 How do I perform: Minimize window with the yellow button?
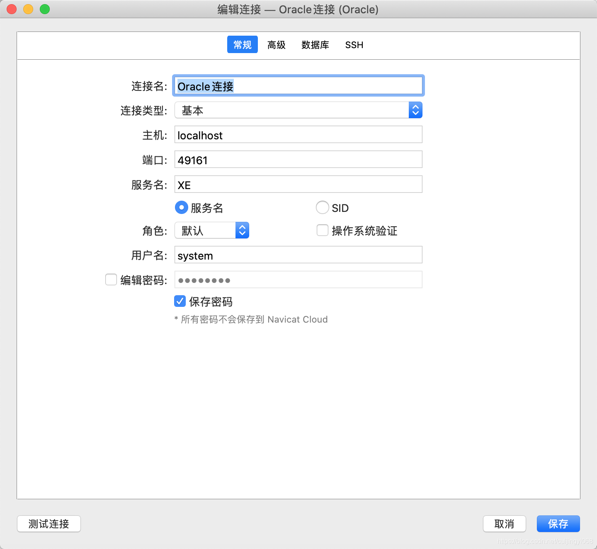28,9
